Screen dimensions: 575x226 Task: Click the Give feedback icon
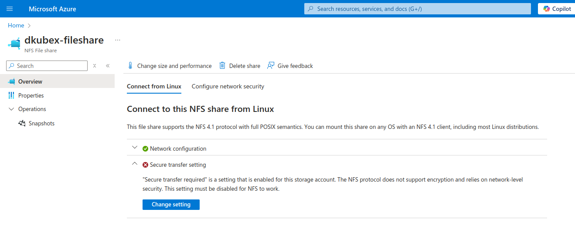(271, 66)
